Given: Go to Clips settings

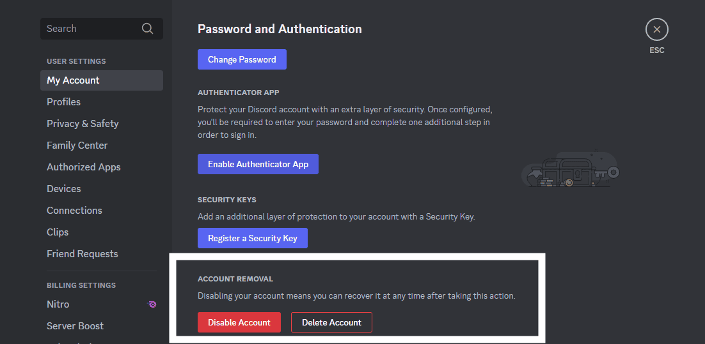Looking at the screenshot, I should 58,232.
